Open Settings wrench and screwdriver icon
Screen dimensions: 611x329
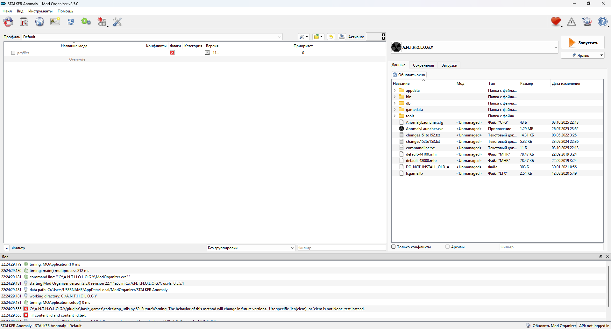[117, 22]
